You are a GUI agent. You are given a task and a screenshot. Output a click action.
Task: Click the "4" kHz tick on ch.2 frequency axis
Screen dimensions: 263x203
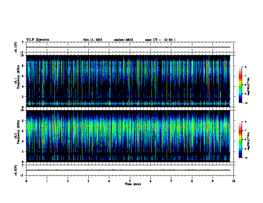pyautogui.click(x=23, y=142)
